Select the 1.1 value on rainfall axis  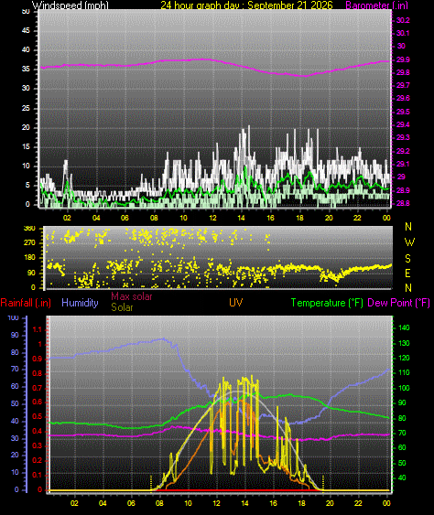[x=38, y=329]
